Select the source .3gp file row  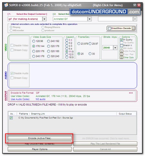72,118
